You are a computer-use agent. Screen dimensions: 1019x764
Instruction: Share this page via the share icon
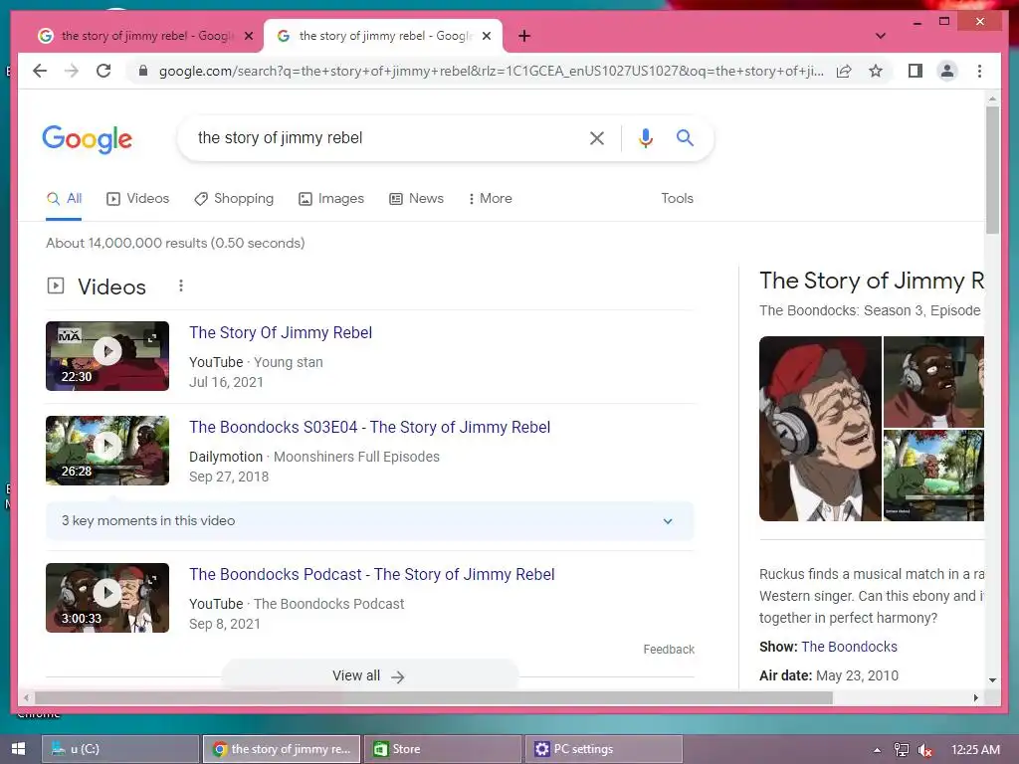pos(844,71)
